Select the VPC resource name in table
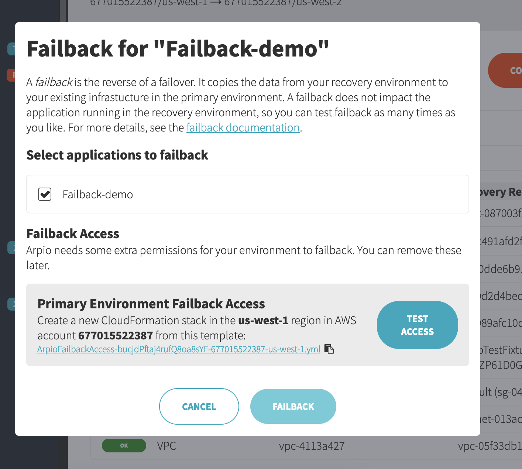This screenshot has width=522, height=469. tap(166, 446)
